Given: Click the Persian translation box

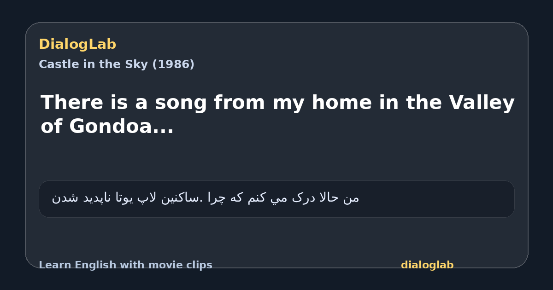Looking at the screenshot, I should pos(276,199).
